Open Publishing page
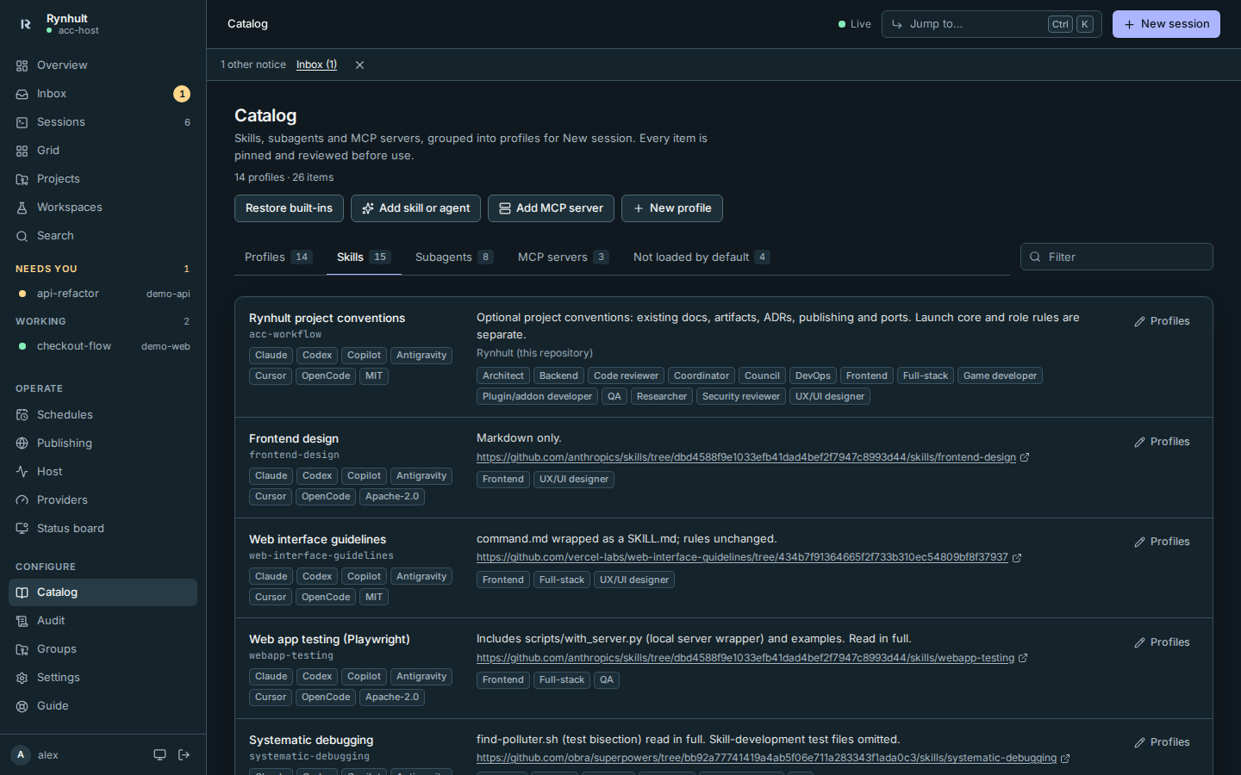This screenshot has width=1241, height=775. pyautogui.click(x=103, y=443)
